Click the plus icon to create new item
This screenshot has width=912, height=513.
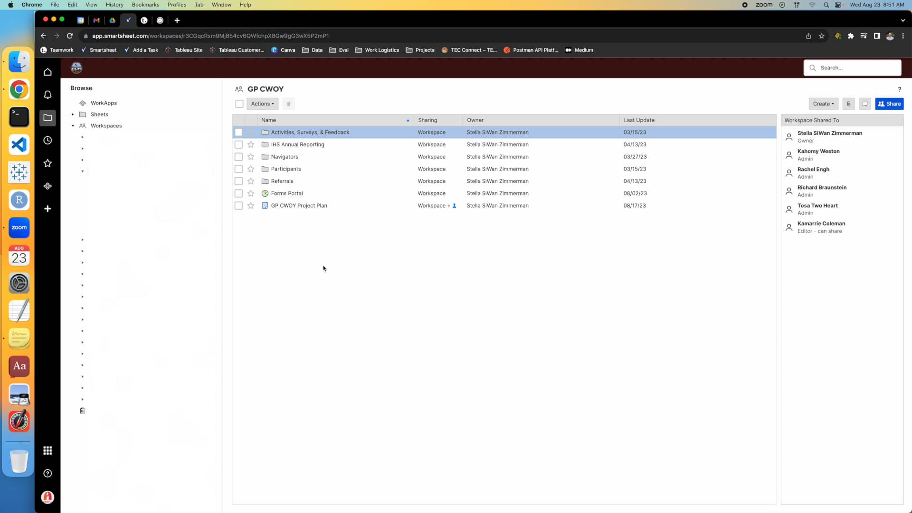47,209
